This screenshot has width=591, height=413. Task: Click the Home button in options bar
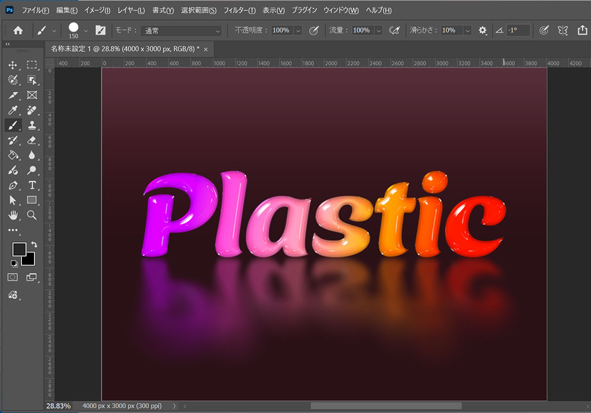pos(18,31)
